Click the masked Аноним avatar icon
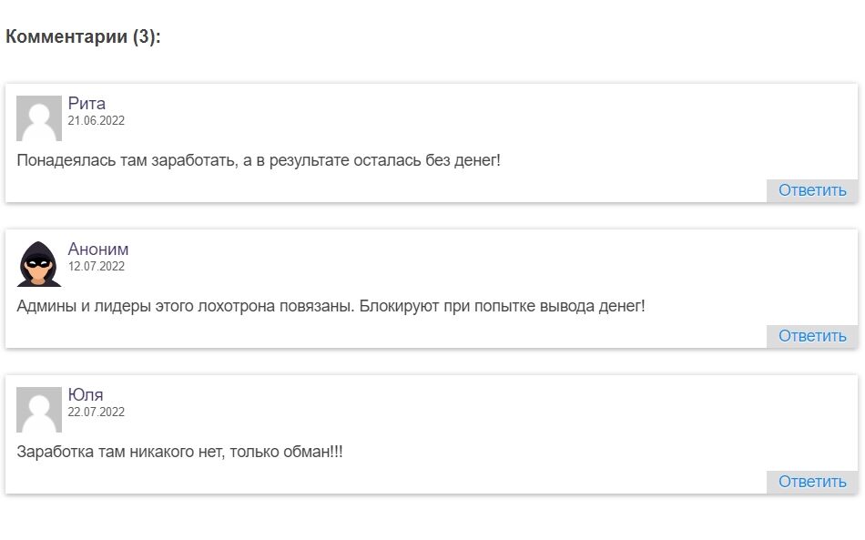 tap(39, 264)
